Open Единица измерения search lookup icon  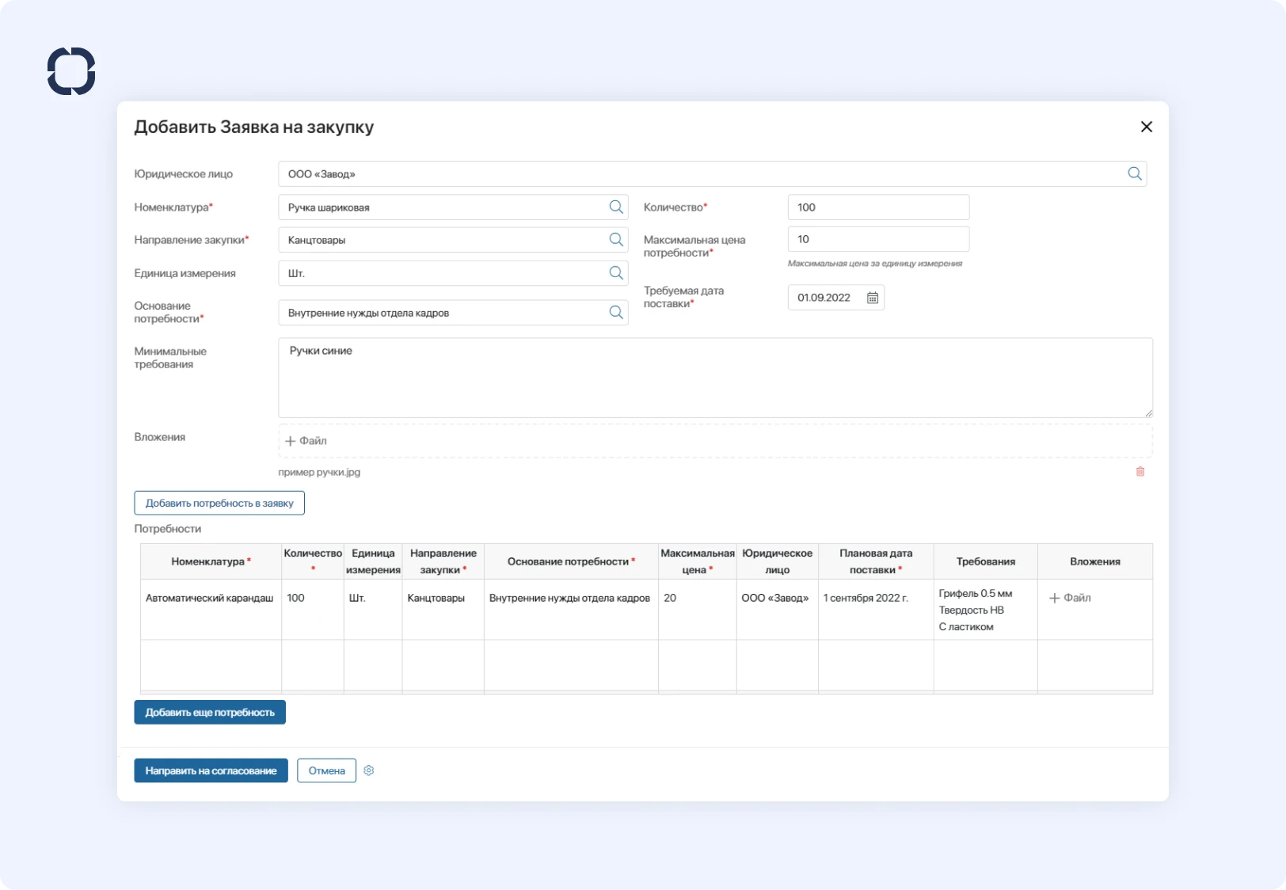[x=616, y=273]
